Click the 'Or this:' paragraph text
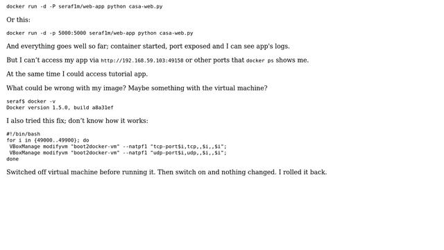444x250 pixels. pyautogui.click(x=19, y=20)
